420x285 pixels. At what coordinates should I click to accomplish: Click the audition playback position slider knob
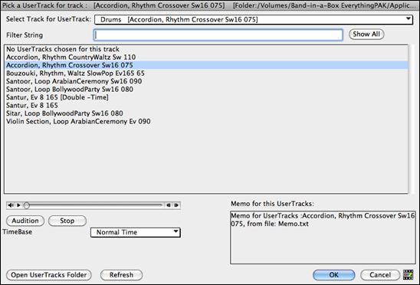(26, 205)
